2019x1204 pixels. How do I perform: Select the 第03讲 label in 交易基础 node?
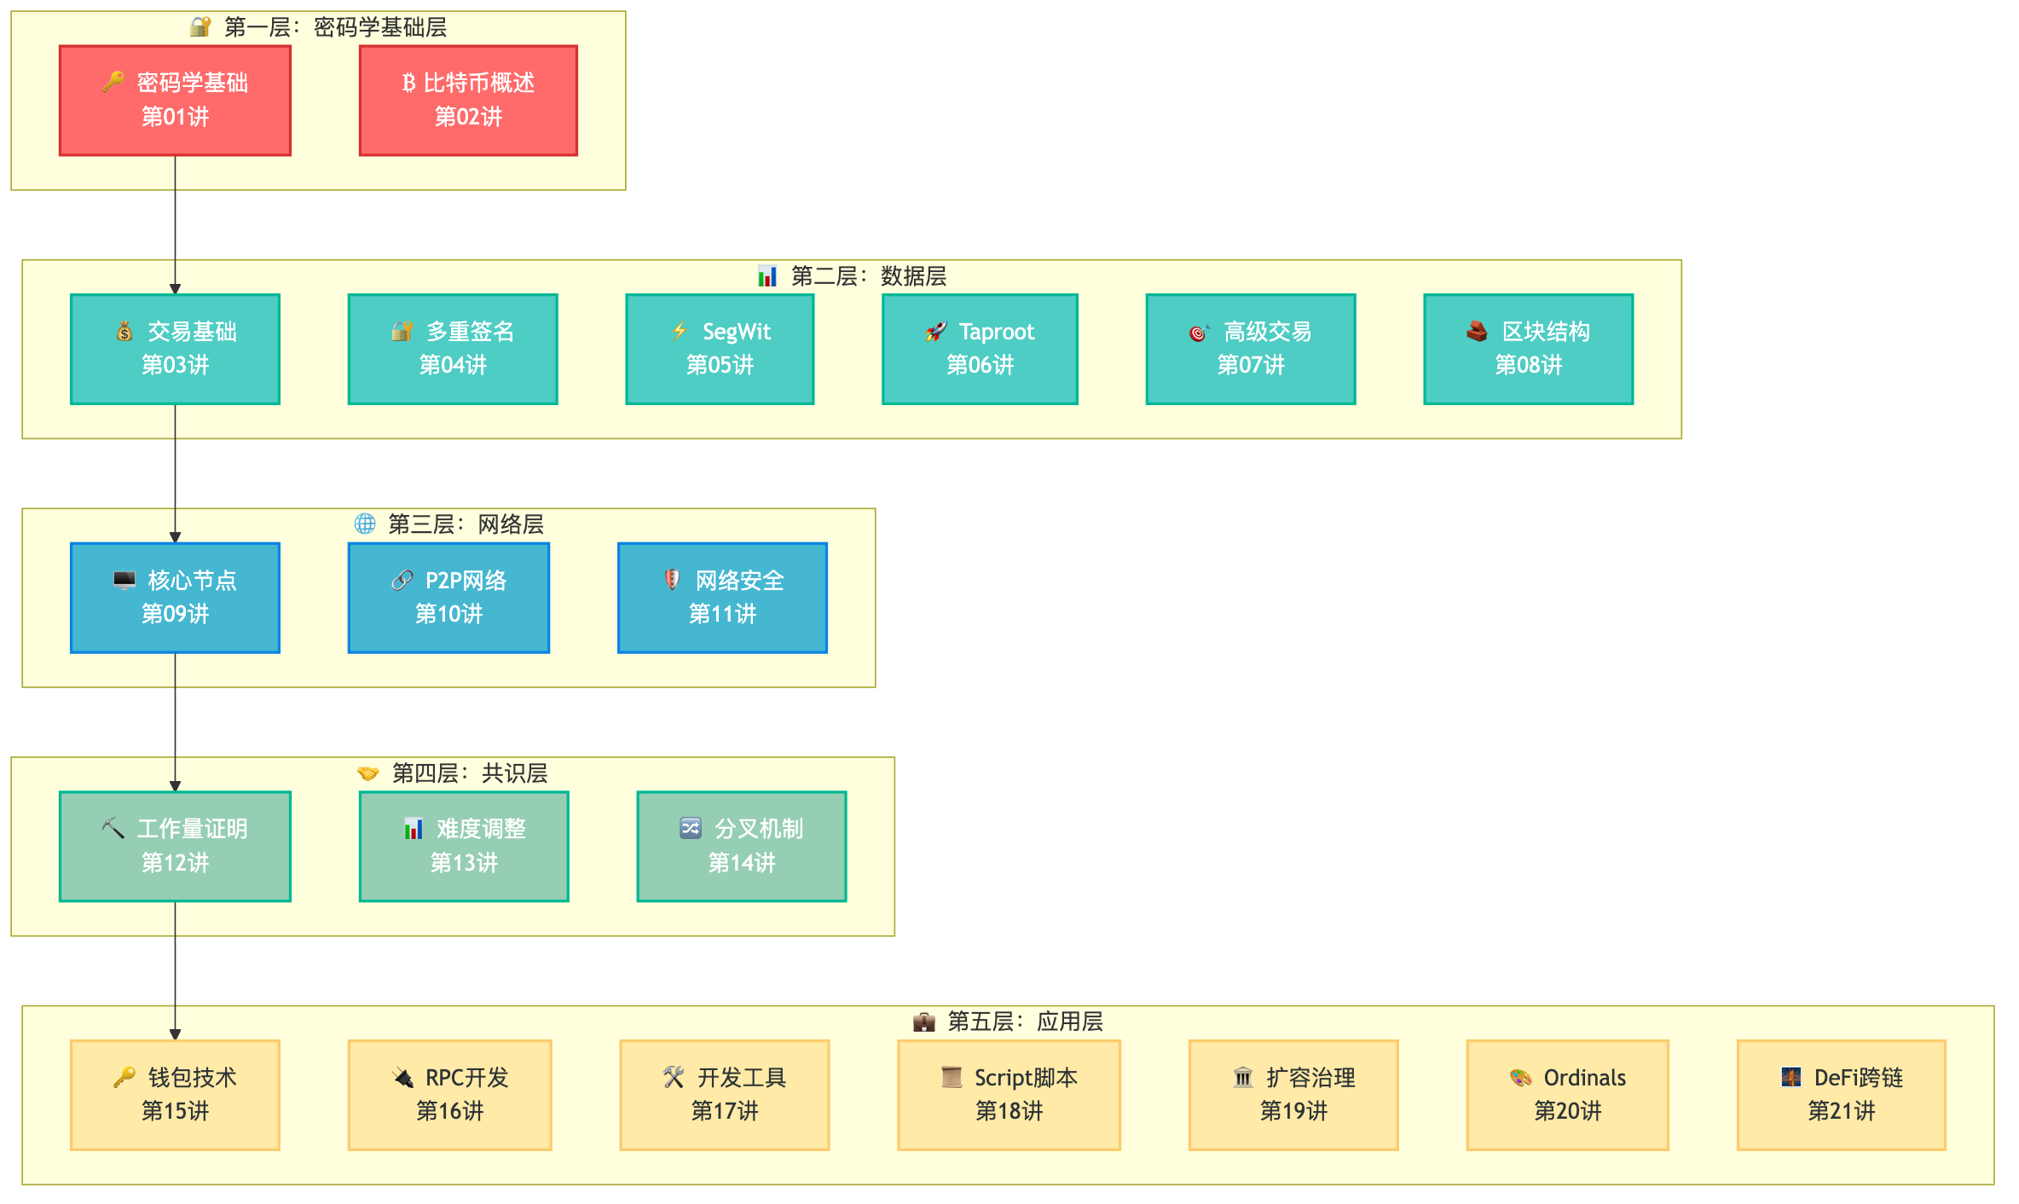click(x=175, y=364)
